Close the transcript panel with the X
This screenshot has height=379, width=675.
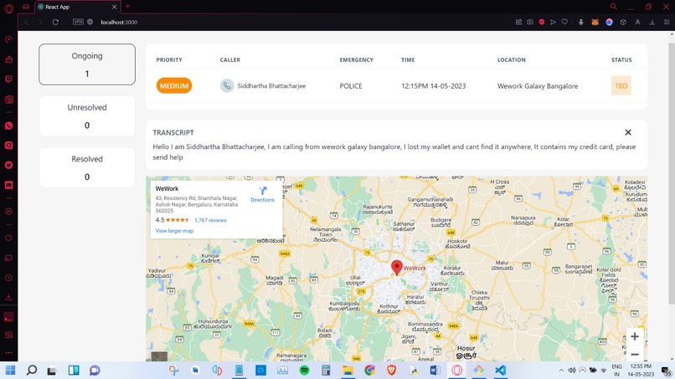click(628, 132)
